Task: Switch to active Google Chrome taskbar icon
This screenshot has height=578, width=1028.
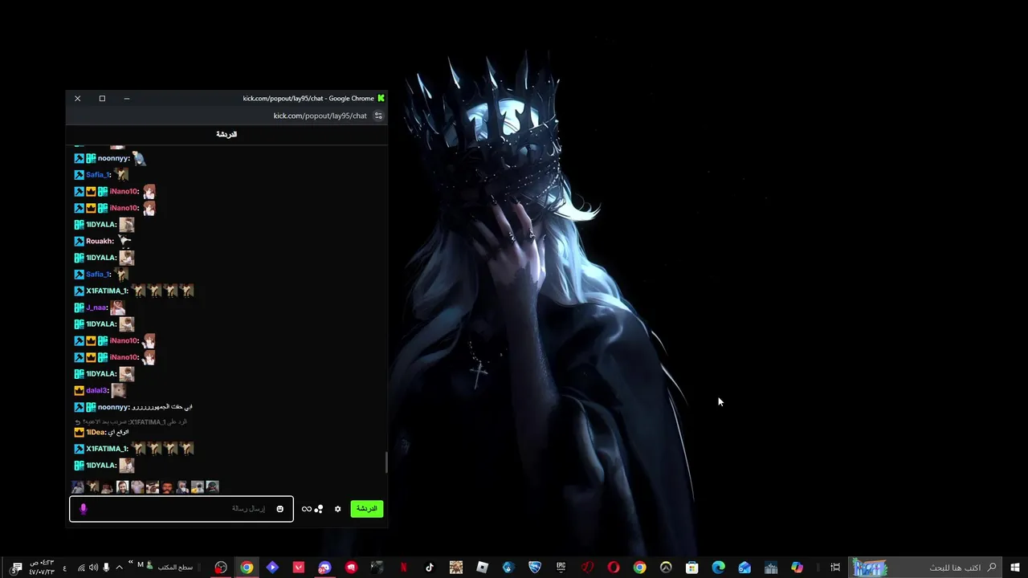Action: tap(247, 568)
